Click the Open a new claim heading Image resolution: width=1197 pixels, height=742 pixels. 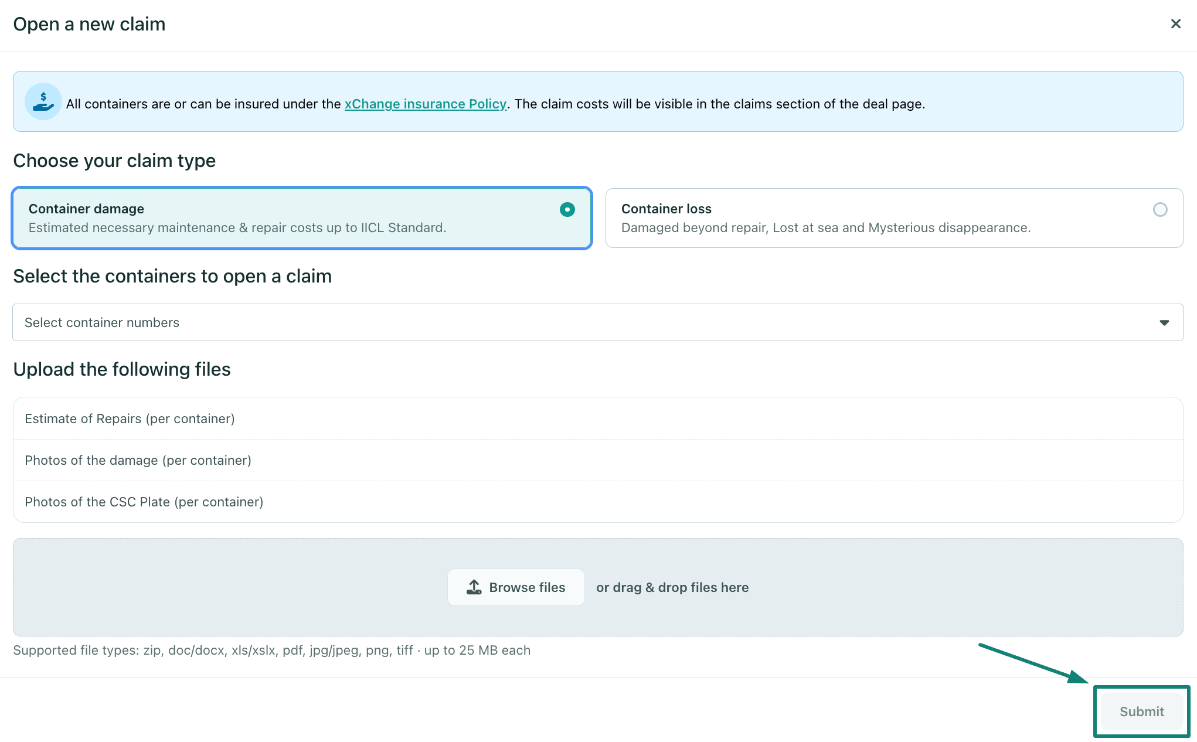89,24
